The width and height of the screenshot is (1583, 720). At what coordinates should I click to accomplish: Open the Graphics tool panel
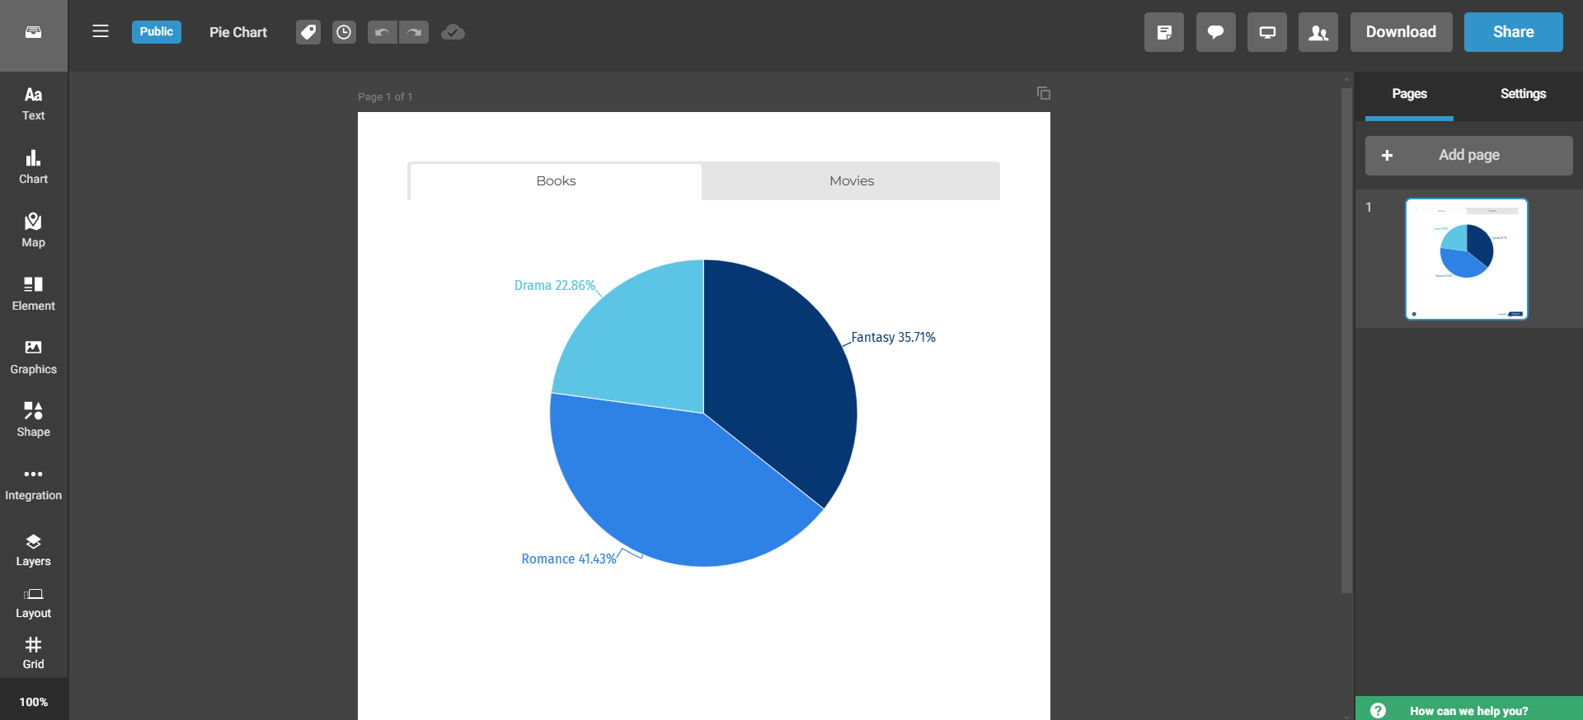pos(34,358)
